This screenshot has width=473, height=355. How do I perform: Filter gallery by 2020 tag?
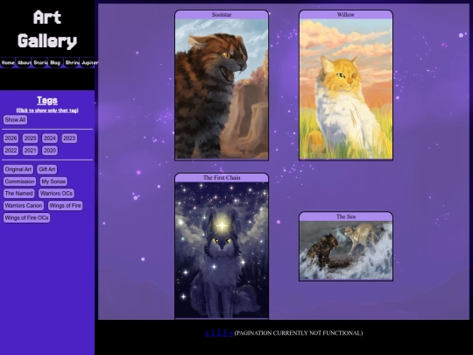pos(50,151)
